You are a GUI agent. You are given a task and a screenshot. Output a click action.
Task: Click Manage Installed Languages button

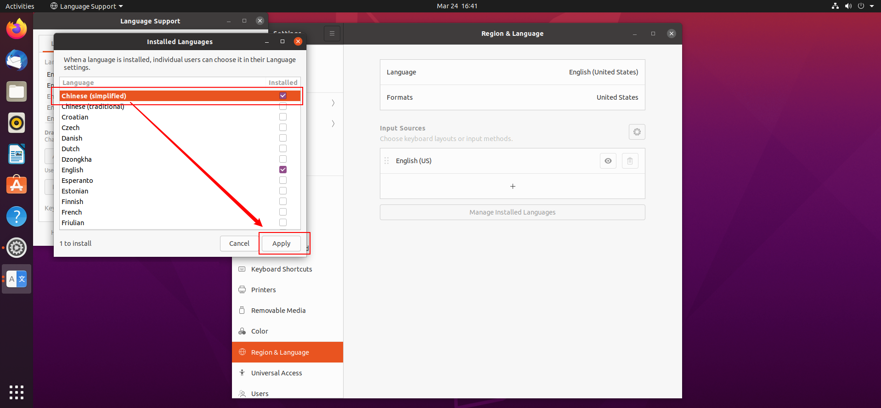[x=513, y=212]
